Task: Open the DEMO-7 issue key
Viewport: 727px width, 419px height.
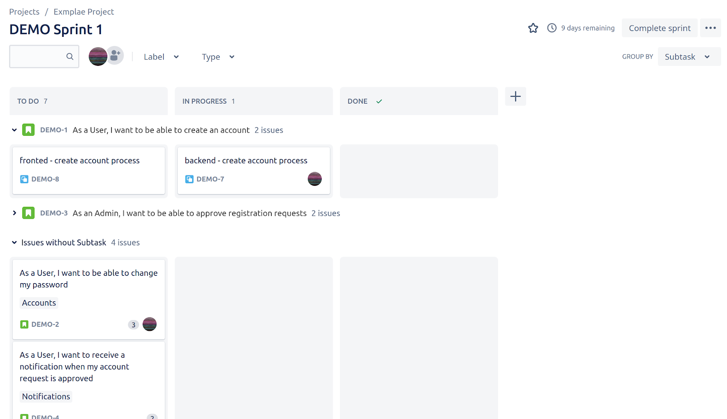Action: pos(210,179)
